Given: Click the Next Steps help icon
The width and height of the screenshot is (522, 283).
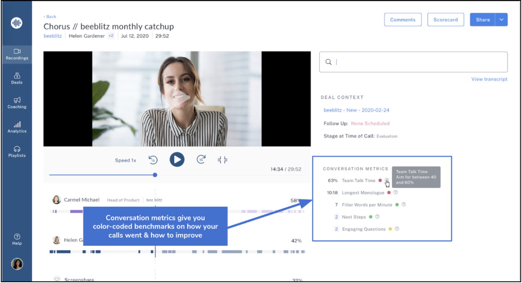Looking at the screenshot, I should tap(377, 217).
